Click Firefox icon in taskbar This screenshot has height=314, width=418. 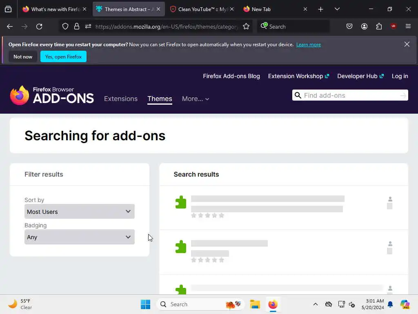click(x=273, y=304)
